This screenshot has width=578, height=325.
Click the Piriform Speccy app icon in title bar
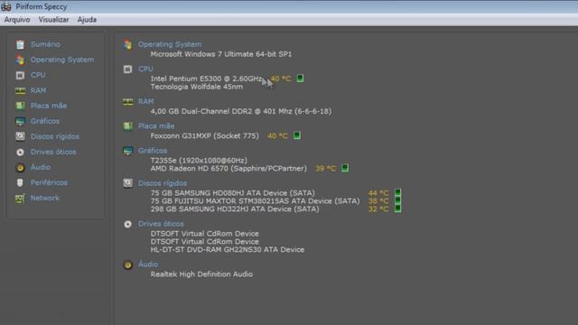pyautogui.click(x=6, y=6)
